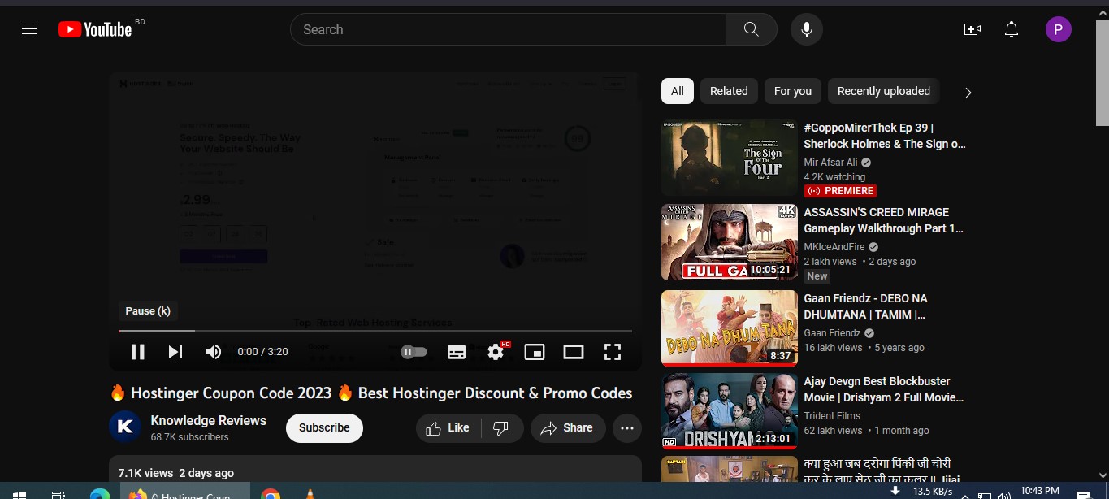Dislike the video
This screenshot has width=1109, height=499.
point(502,427)
